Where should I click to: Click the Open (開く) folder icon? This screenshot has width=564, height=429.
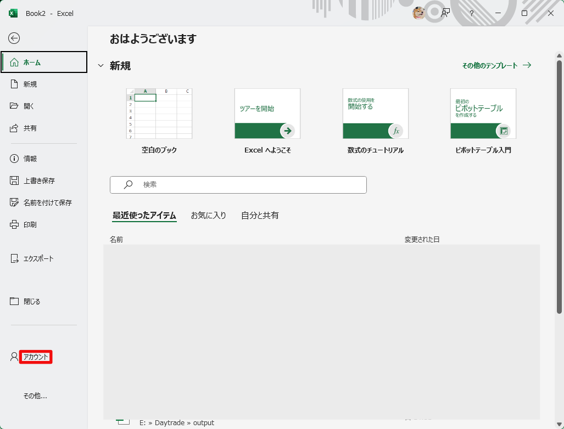(x=14, y=106)
